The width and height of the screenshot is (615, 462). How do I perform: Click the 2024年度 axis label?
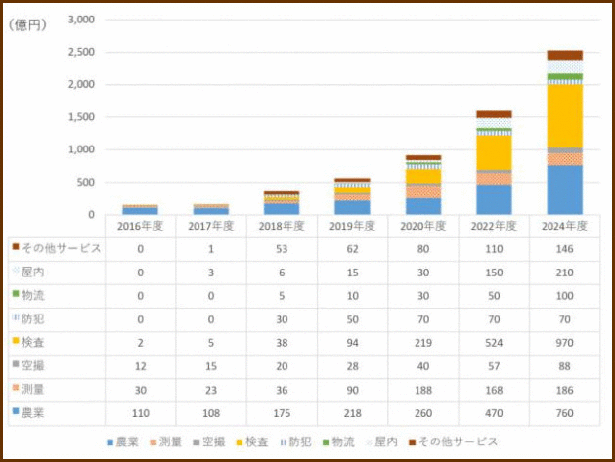pyautogui.click(x=564, y=226)
